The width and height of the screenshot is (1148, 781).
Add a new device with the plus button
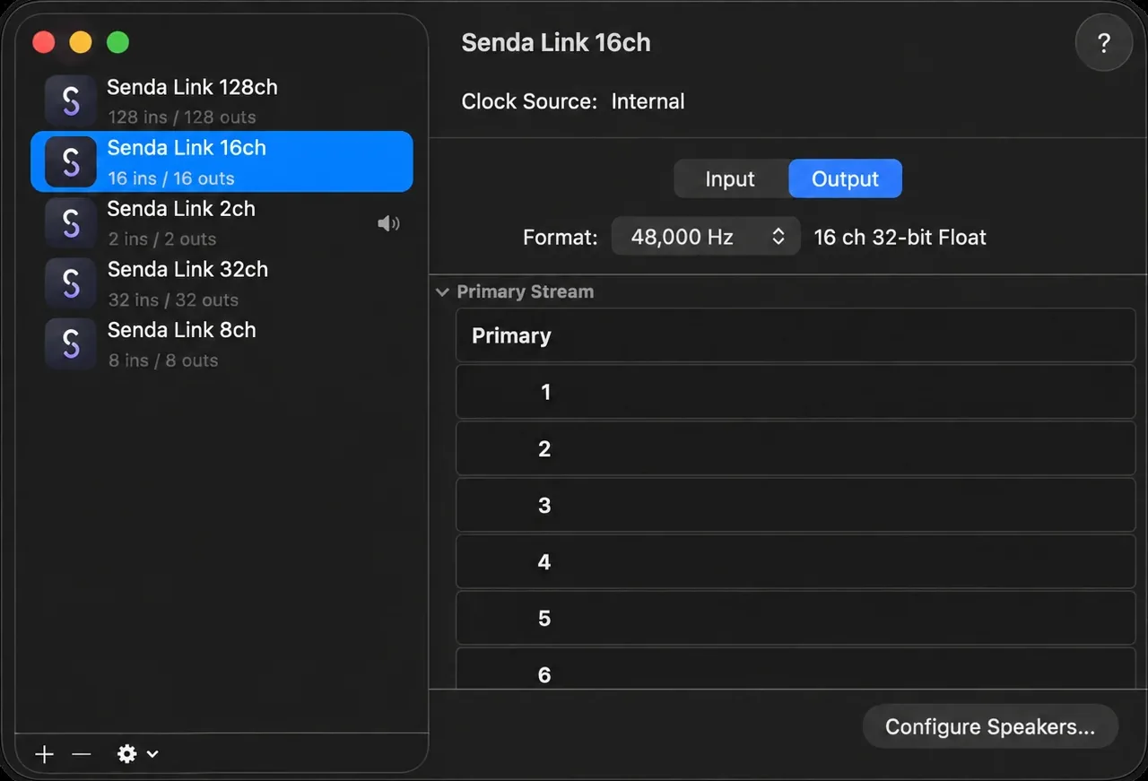[x=44, y=754]
